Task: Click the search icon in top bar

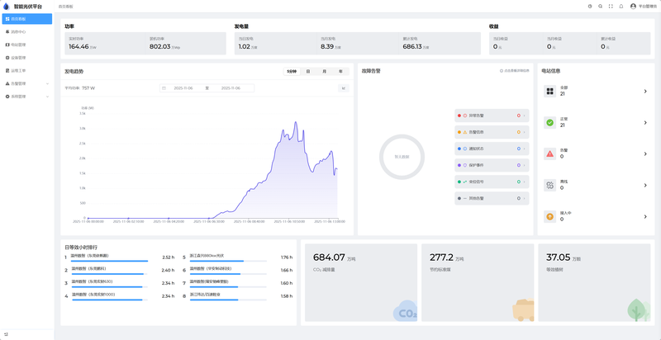Action: 600,6
